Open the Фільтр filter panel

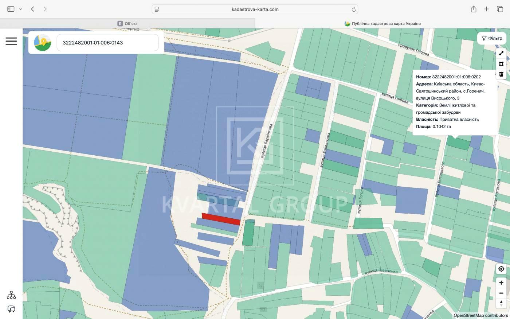(491, 38)
